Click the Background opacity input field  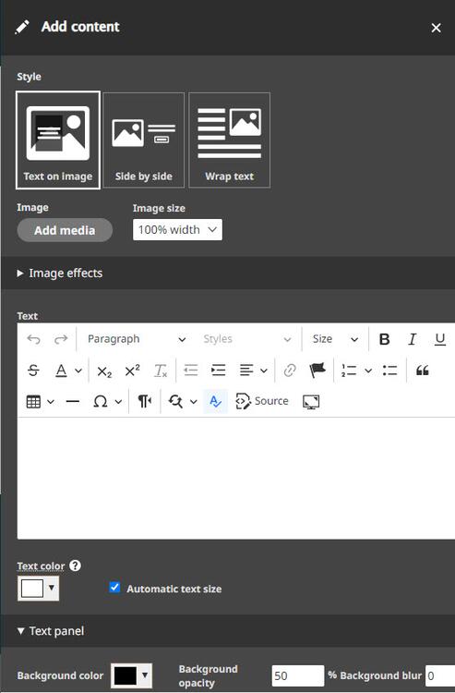point(298,675)
